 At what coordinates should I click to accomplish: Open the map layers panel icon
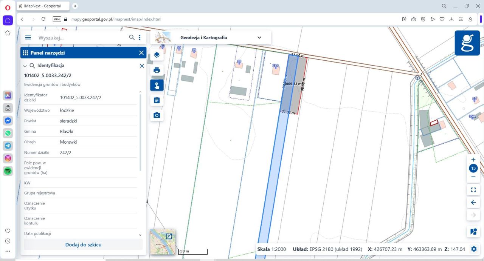pos(157,55)
